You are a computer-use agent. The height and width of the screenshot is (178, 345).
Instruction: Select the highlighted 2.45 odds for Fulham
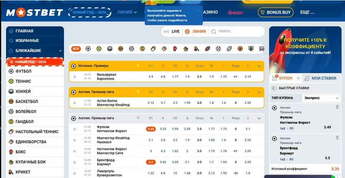click(x=151, y=129)
